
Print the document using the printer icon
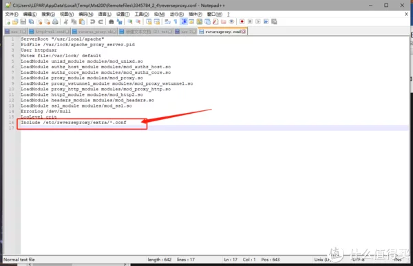tap(55, 22)
